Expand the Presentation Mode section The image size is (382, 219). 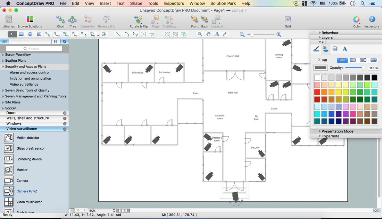[319, 131]
